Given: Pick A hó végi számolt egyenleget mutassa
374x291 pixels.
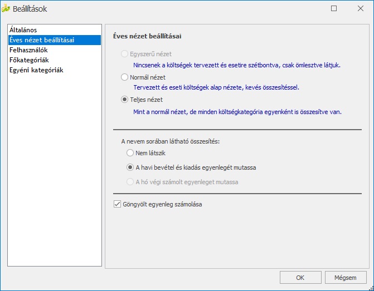Looking at the screenshot, I should tap(130, 181).
